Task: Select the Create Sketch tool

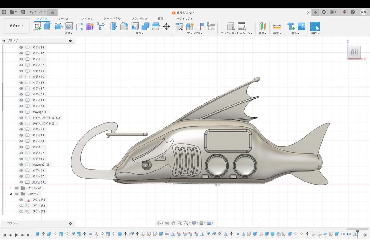Action: tap(37, 26)
